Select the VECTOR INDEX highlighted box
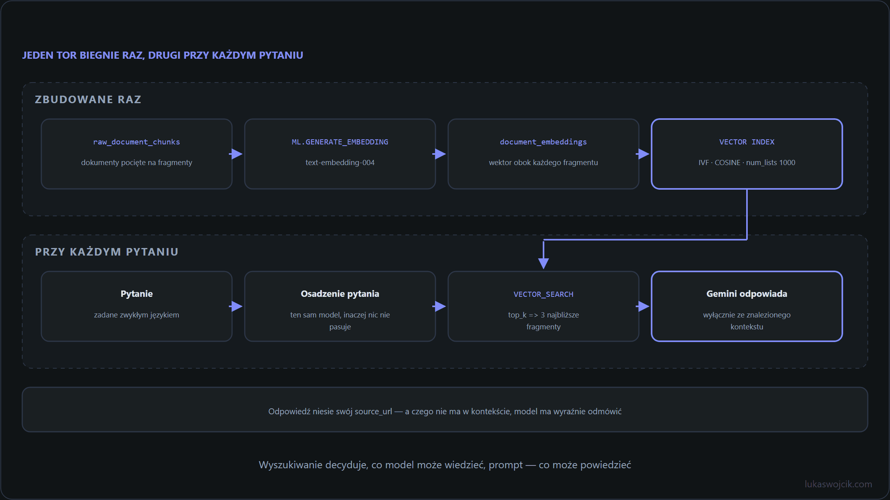890x500 pixels. point(747,154)
